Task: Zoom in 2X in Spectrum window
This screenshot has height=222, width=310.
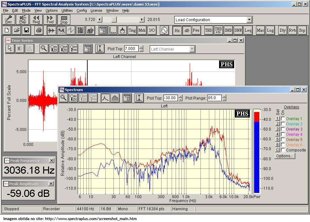Action: (x=73, y=98)
